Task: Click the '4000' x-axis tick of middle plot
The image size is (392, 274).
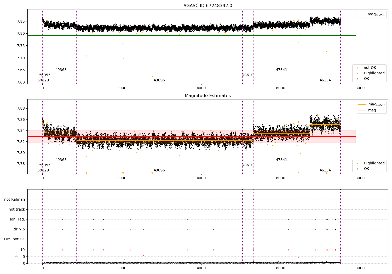Action: point(201,178)
